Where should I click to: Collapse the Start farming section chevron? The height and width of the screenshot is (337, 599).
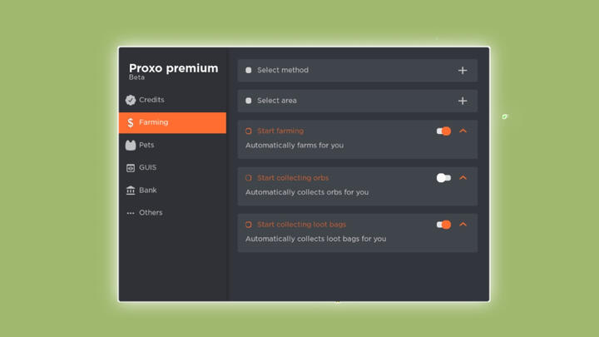tap(463, 131)
